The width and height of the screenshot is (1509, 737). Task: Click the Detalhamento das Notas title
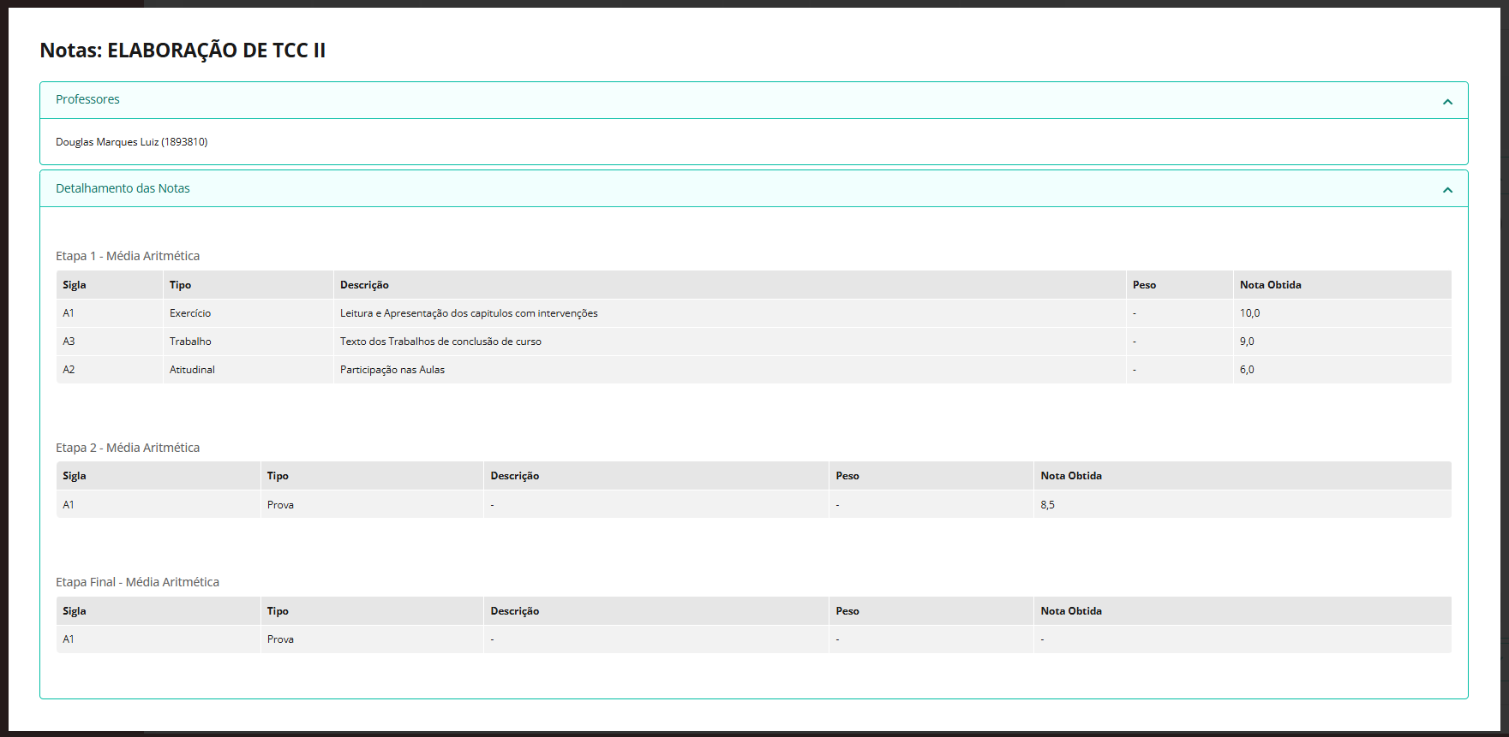pyautogui.click(x=123, y=188)
